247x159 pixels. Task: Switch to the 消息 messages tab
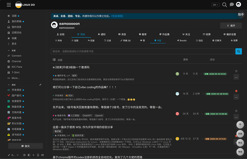122,34
